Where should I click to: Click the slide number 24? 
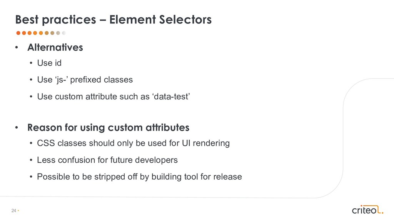[x=14, y=211]
